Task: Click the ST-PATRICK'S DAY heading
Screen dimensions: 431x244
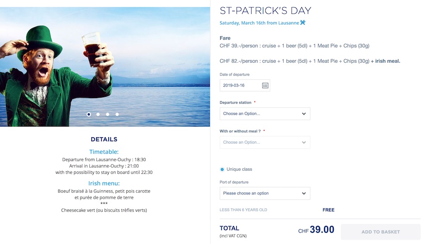Action: pyautogui.click(x=265, y=11)
